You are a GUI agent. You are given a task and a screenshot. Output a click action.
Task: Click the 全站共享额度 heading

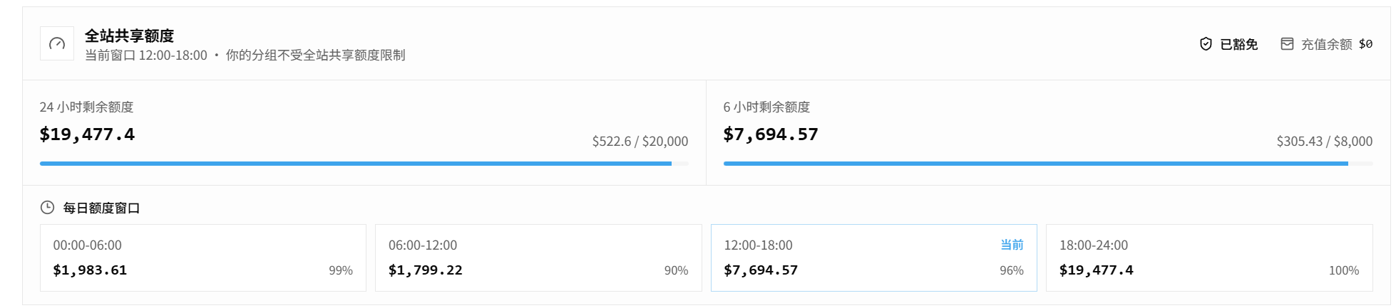(129, 36)
